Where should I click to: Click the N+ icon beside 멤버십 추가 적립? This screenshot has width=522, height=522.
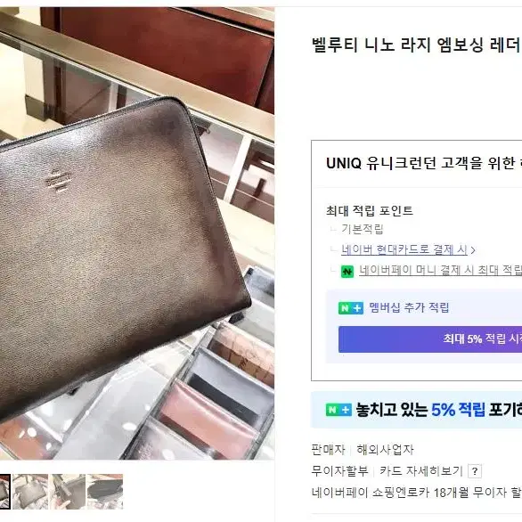(351, 308)
